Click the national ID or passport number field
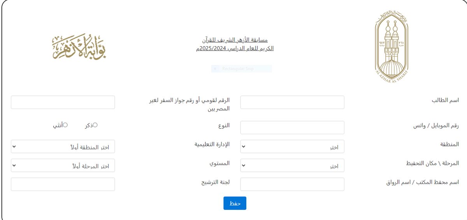This screenshot has height=220, width=467. tap(63, 102)
